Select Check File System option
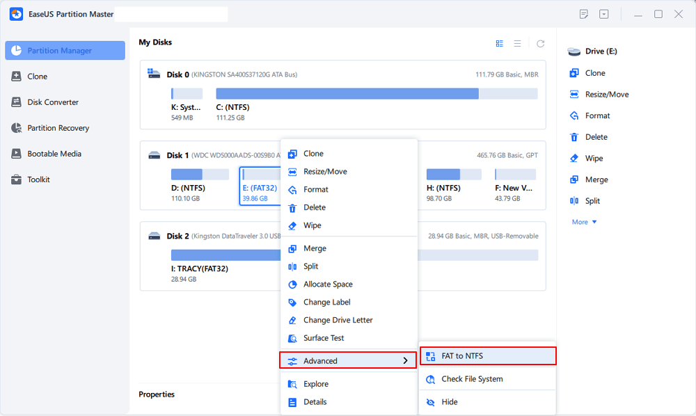Screen dimensions: 696x416 pyautogui.click(x=472, y=379)
